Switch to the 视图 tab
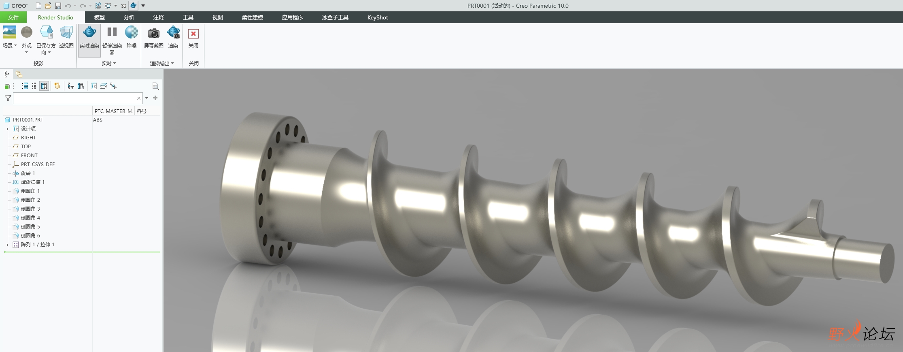This screenshot has width=903, height=352. (218, 17)
